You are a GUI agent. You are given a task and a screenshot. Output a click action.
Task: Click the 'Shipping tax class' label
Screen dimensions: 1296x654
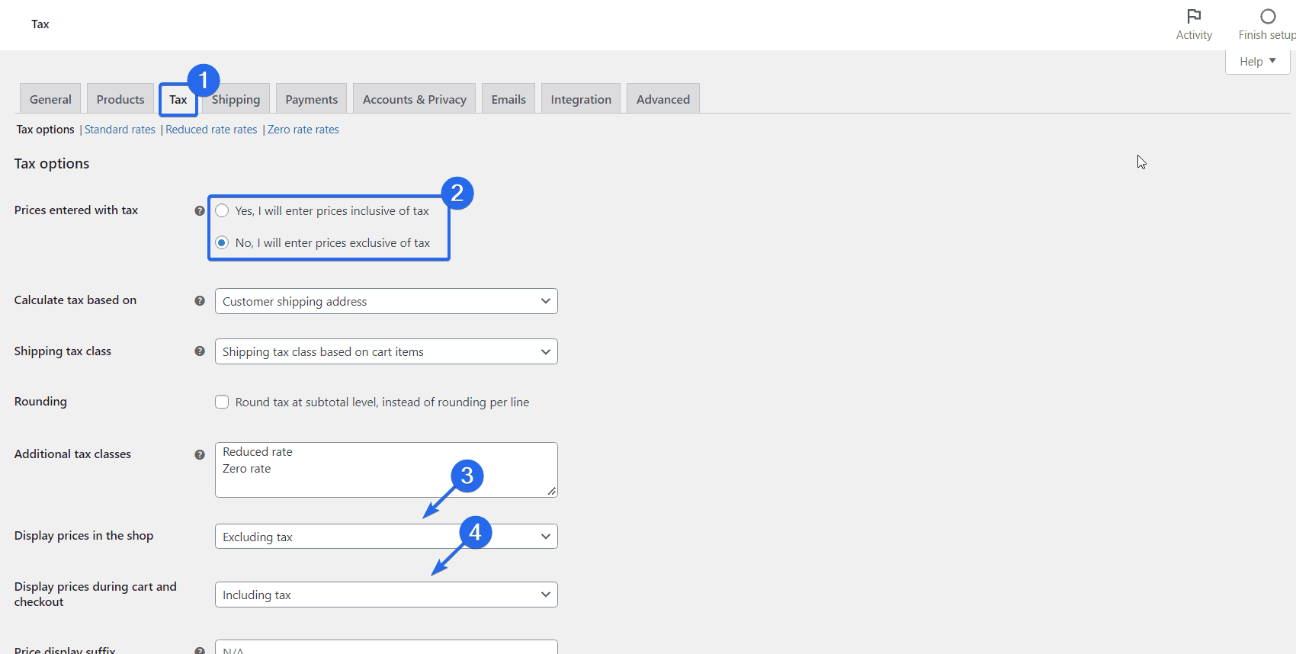click(63, 351)
